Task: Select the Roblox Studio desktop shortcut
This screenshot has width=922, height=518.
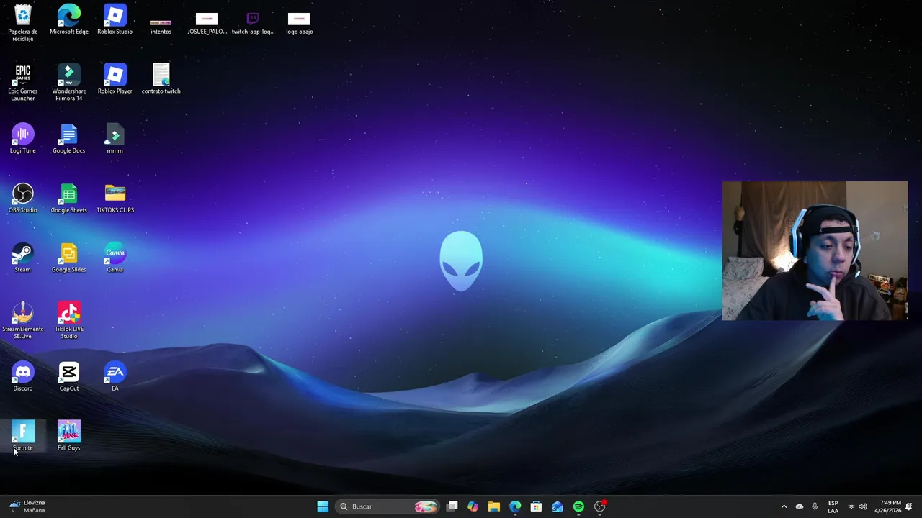Action: click(115, 19)
